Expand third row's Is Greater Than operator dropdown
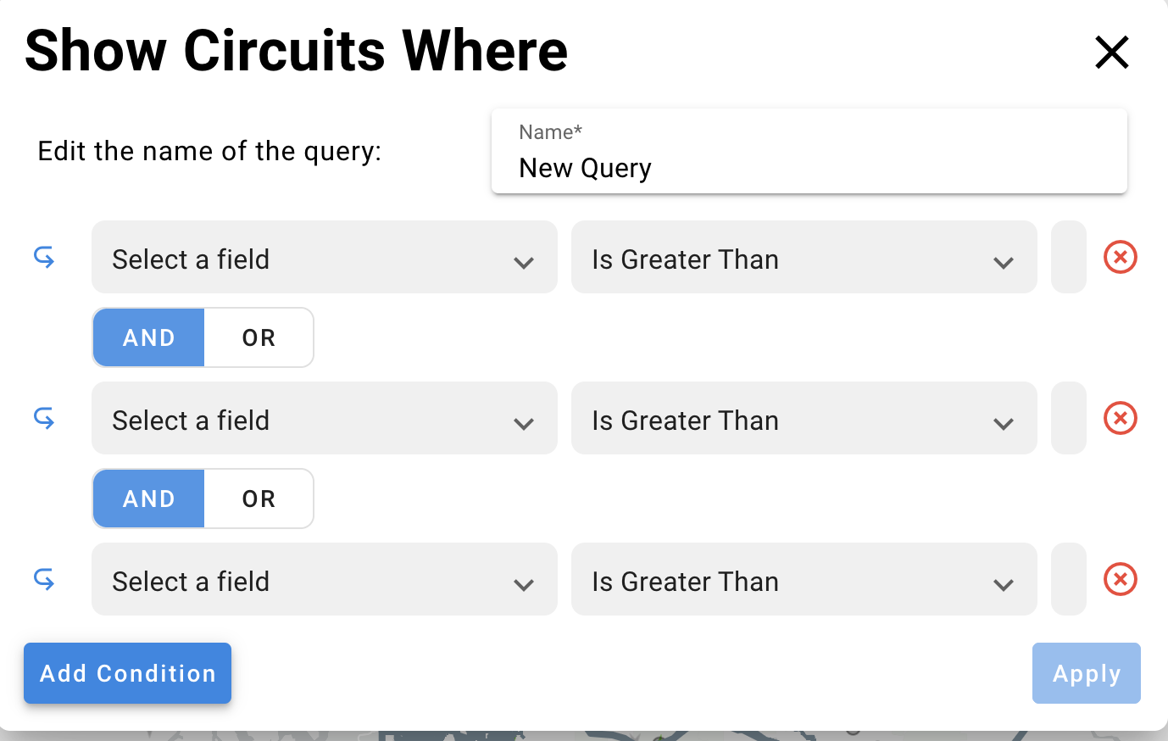Screen dimensions: 1168x741 pos(804,580)
